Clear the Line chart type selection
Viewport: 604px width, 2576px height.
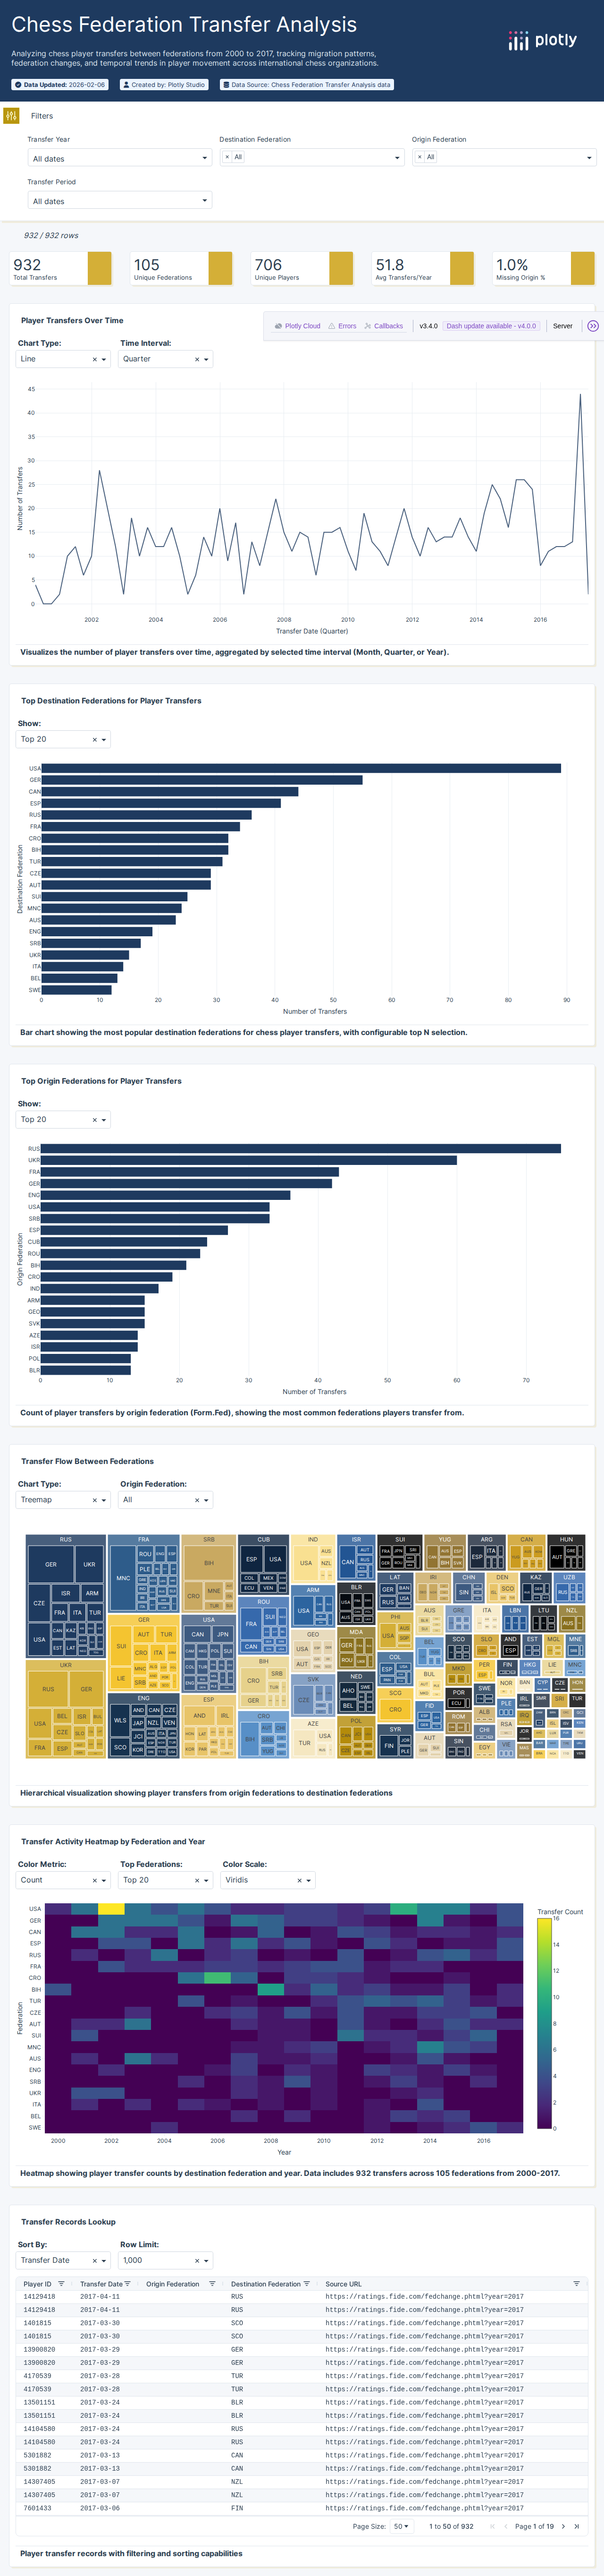pos(95,359)
